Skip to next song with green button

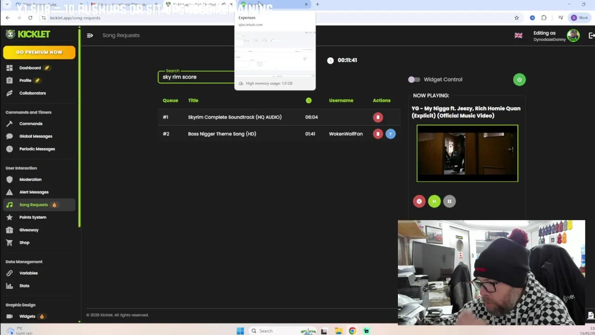(434, 201)
